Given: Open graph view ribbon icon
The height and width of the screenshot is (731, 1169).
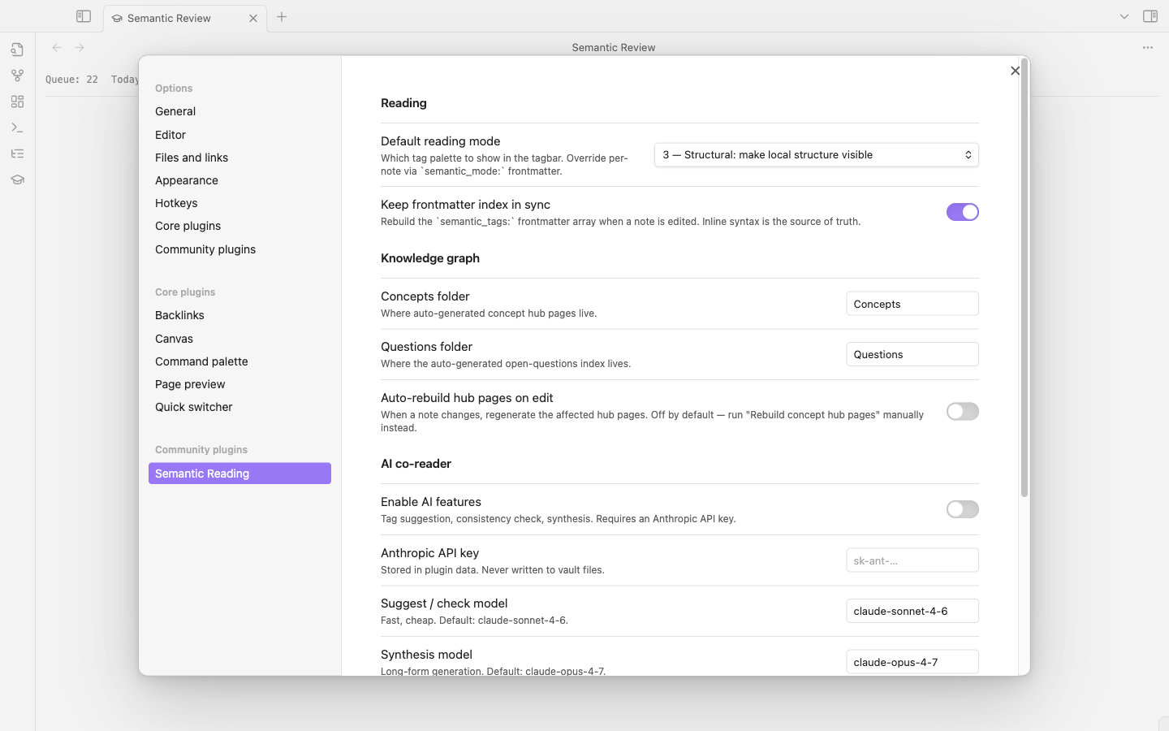Looking at the screenshot, I should (x=17, y=76).
